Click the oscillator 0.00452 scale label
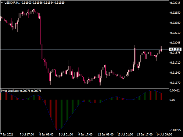This screenshot has height=137, width=183. 174,90
